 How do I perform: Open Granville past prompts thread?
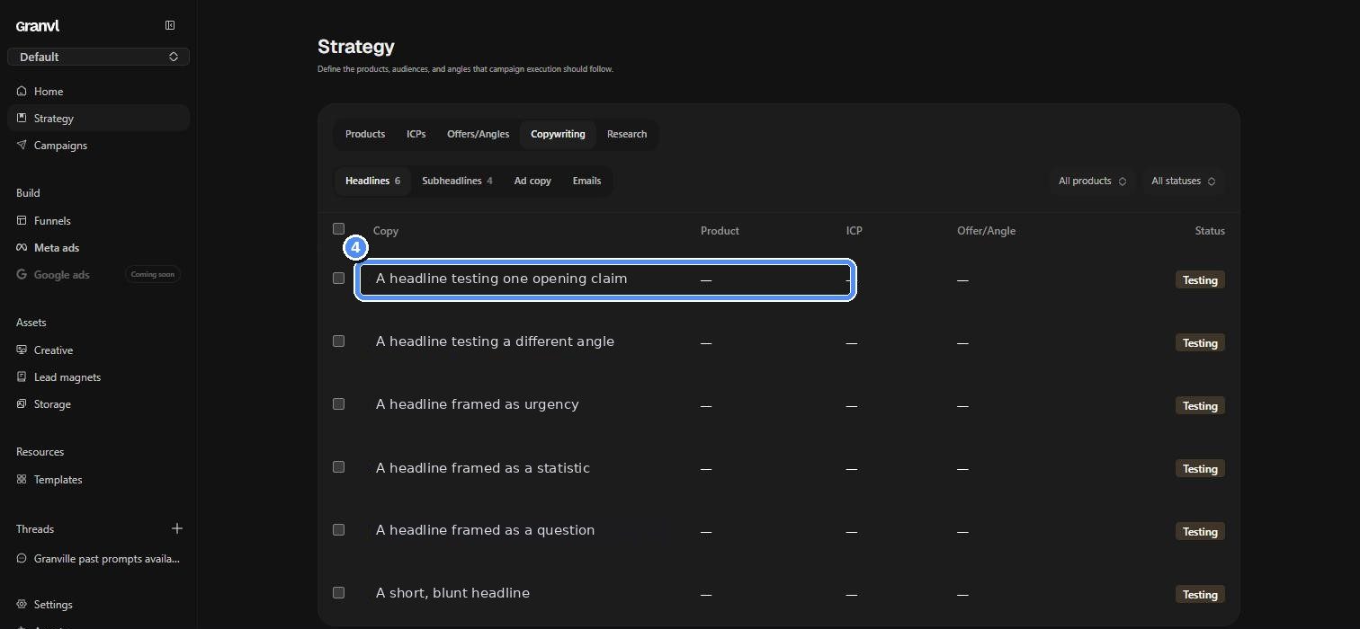pos(98,558)
